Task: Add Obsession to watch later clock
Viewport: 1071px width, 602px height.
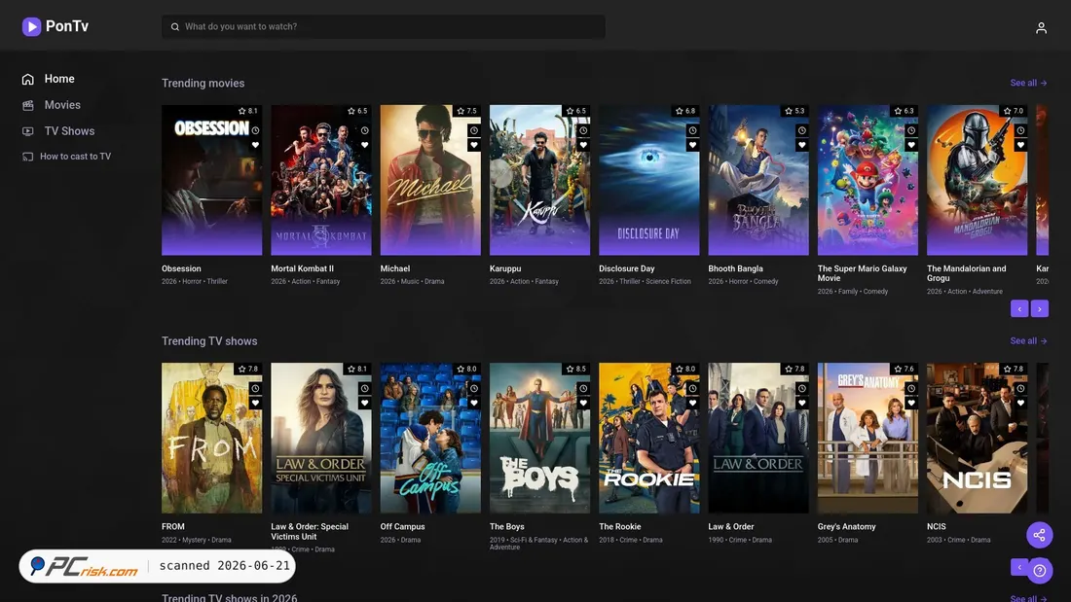Action: pos(255,130)
